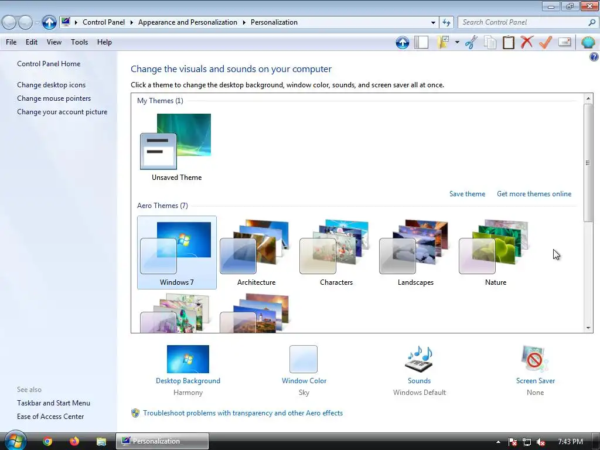Open the Help menu

[x=104, y=42]
